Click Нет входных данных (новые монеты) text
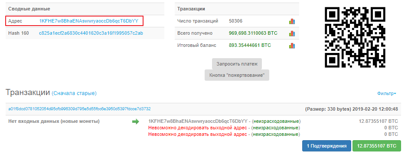Screen dimensions: 408x161 (x=54, y=122)
